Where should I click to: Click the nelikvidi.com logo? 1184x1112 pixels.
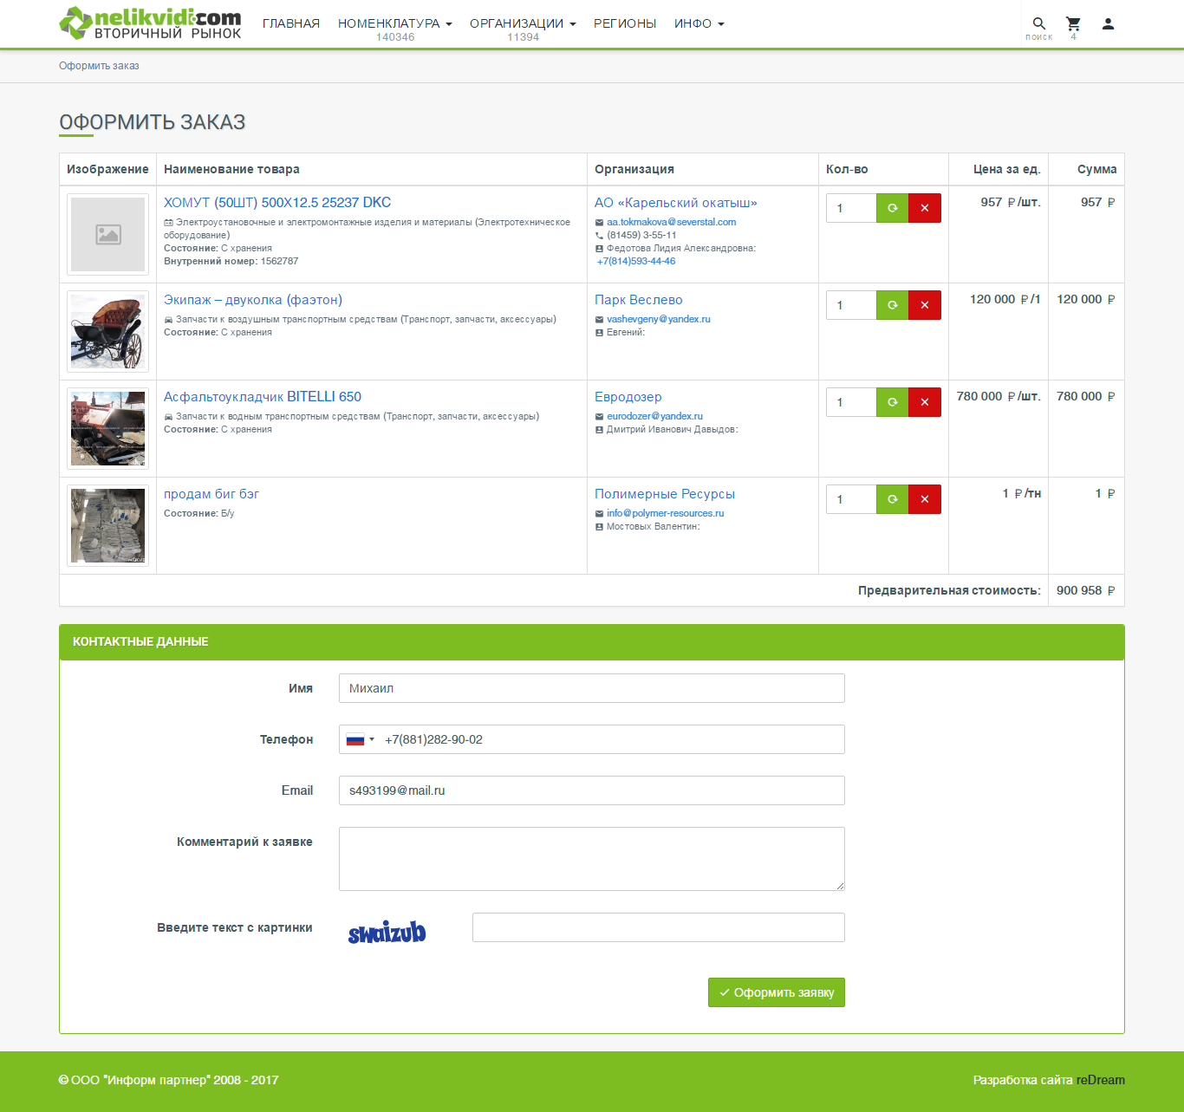tap(150, 23)
